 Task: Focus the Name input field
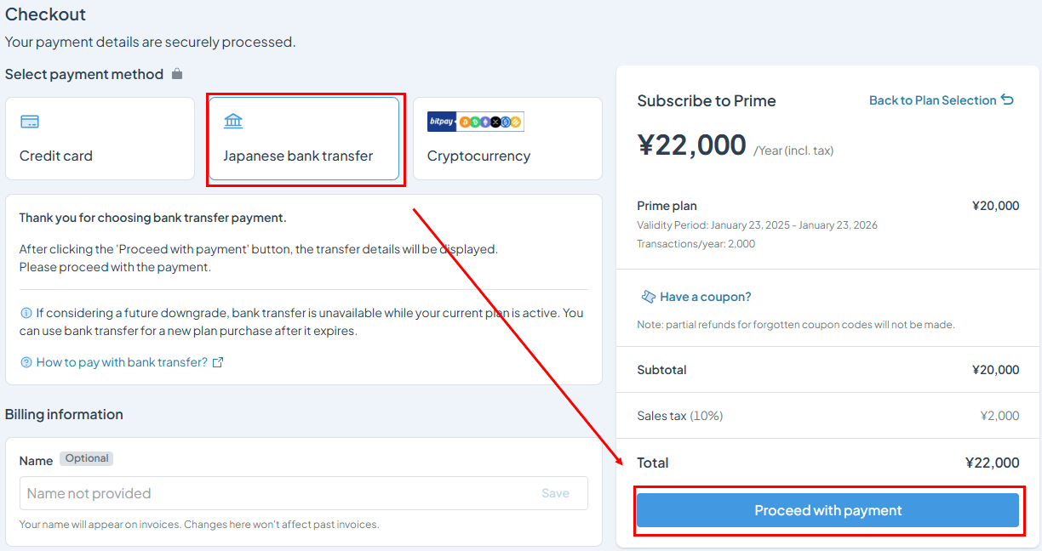[x=304, y=493]
